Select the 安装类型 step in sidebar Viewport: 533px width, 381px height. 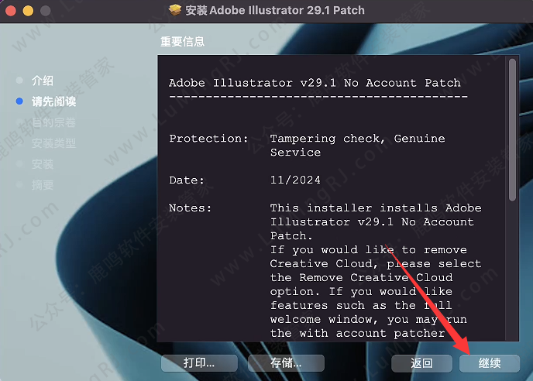pos(53,143)
